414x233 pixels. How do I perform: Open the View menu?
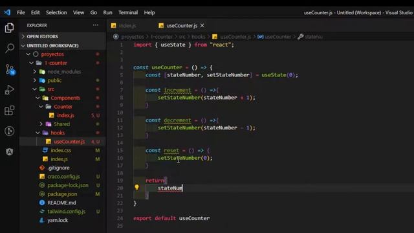point(78,12)
